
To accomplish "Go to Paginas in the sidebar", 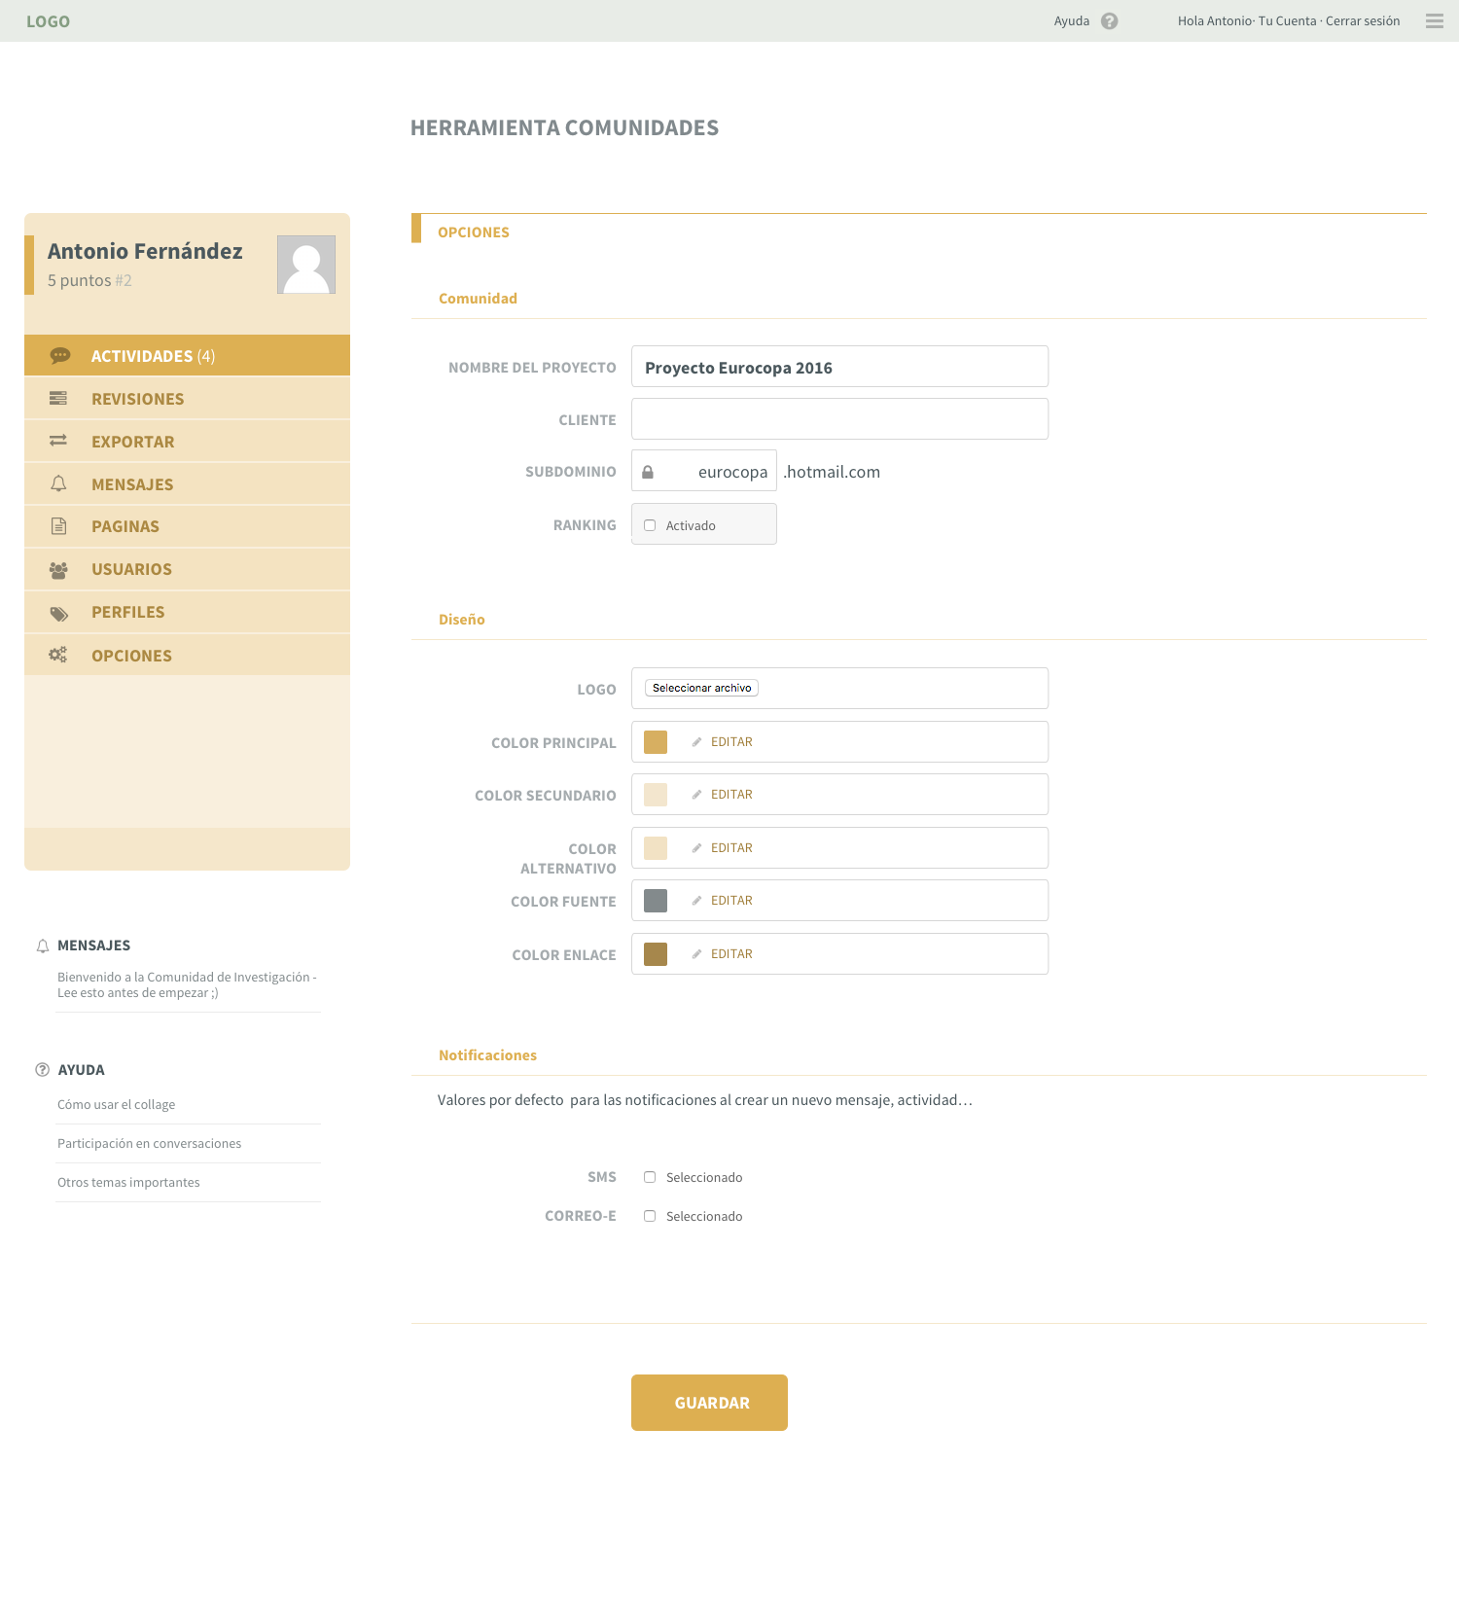I will [x=125, y=526].
